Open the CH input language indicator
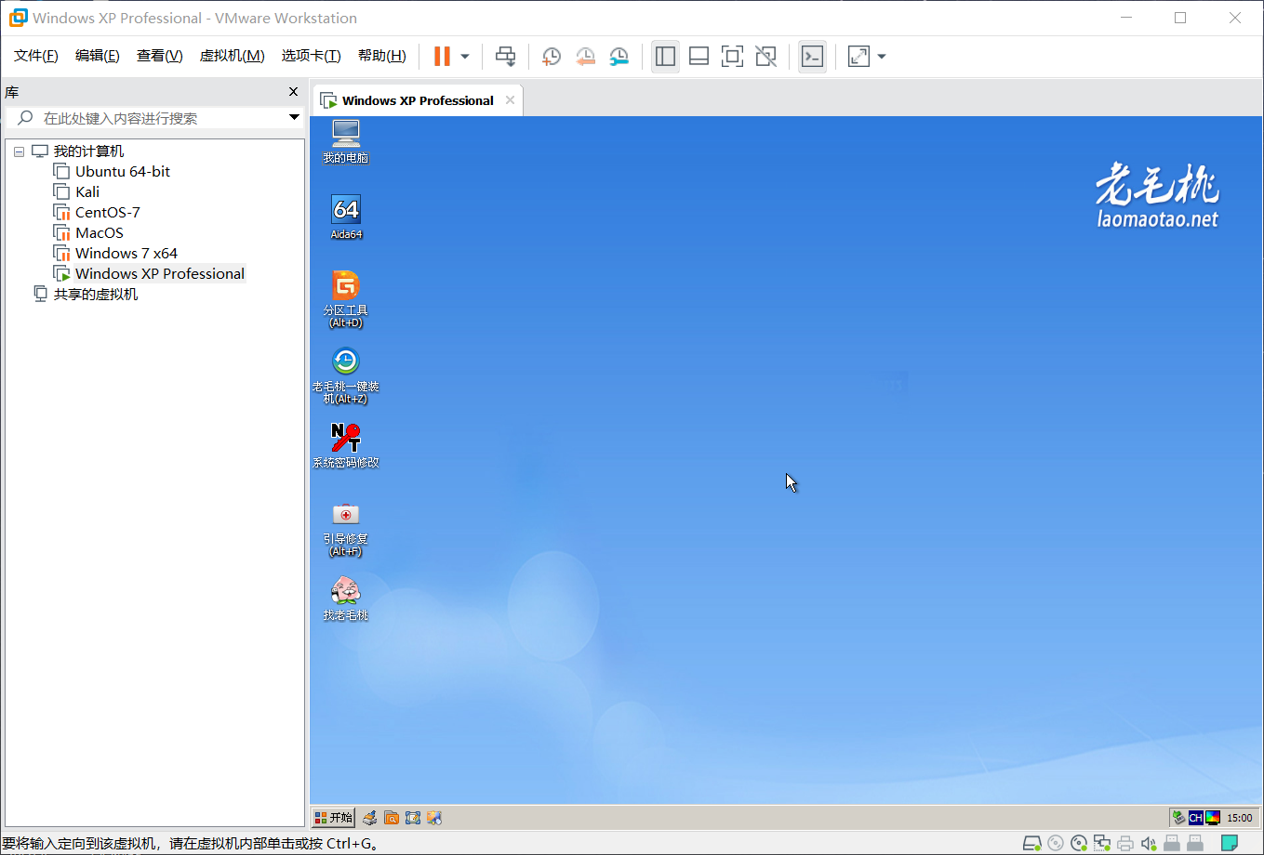 (1196, 817)
